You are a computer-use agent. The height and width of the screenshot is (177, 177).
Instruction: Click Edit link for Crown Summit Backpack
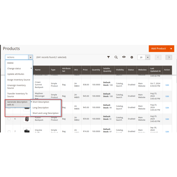point(167,85)
